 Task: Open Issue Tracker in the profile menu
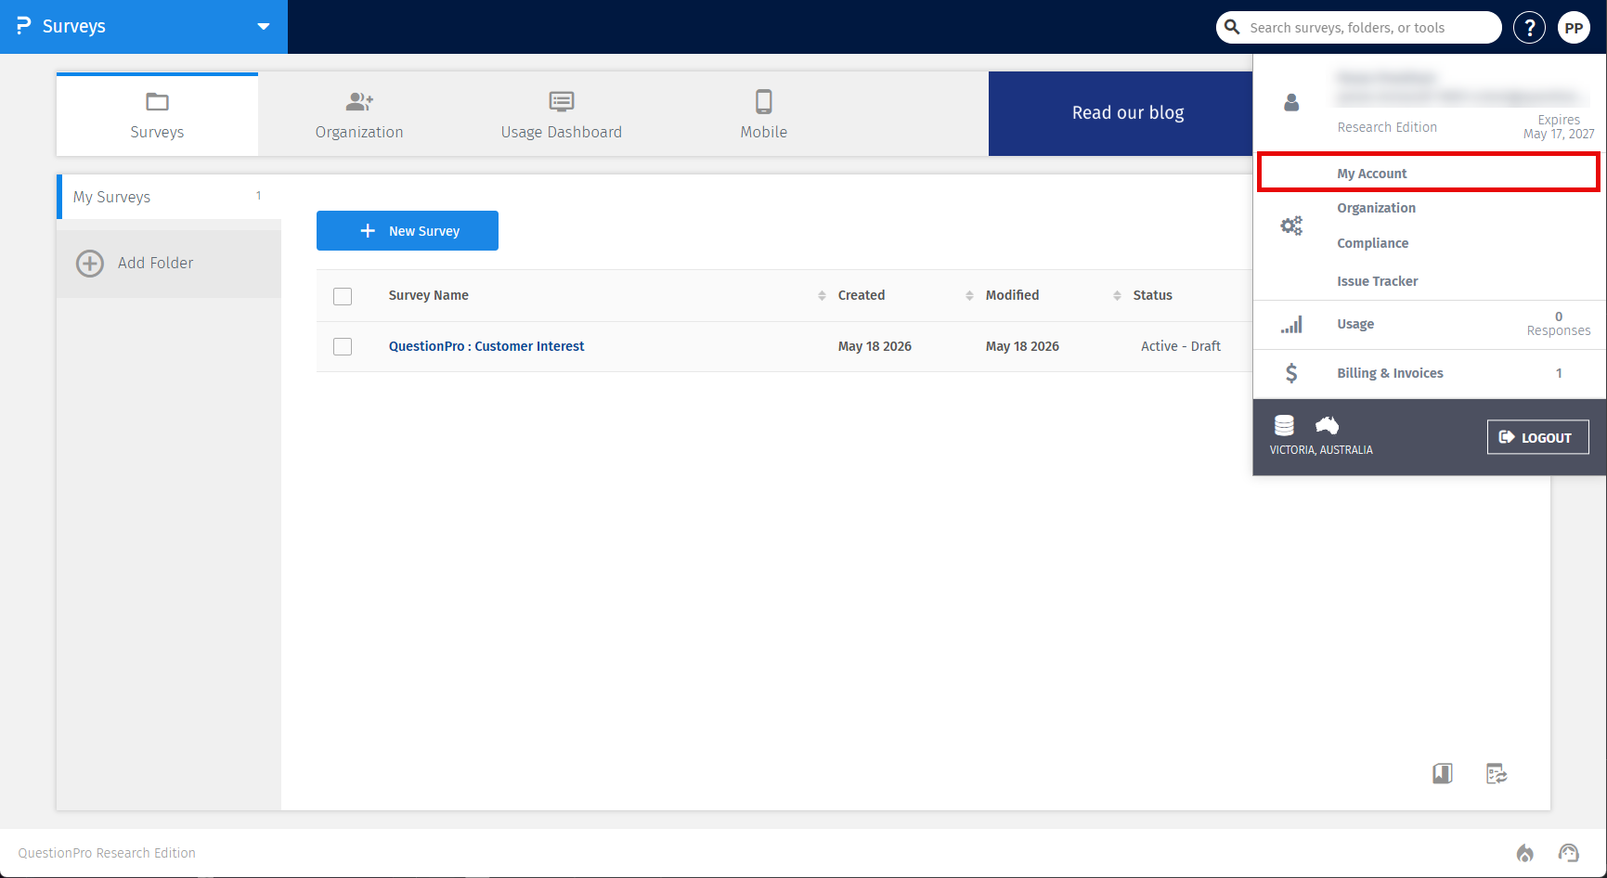pos(1377,281)
